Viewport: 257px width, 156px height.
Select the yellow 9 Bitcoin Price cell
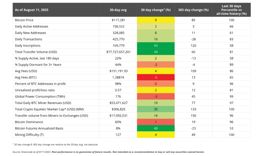[156, 20]
